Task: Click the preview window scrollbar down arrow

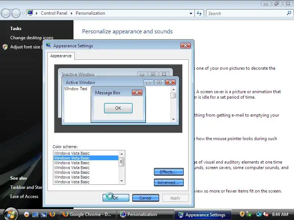Action: pos(173,120)
